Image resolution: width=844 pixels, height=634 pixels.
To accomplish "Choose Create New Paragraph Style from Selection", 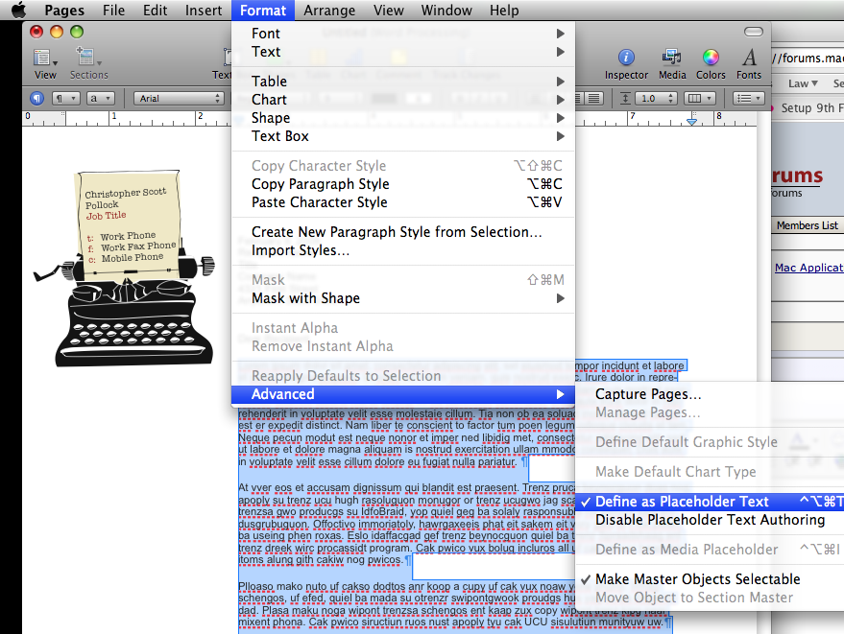I will 403,232.
